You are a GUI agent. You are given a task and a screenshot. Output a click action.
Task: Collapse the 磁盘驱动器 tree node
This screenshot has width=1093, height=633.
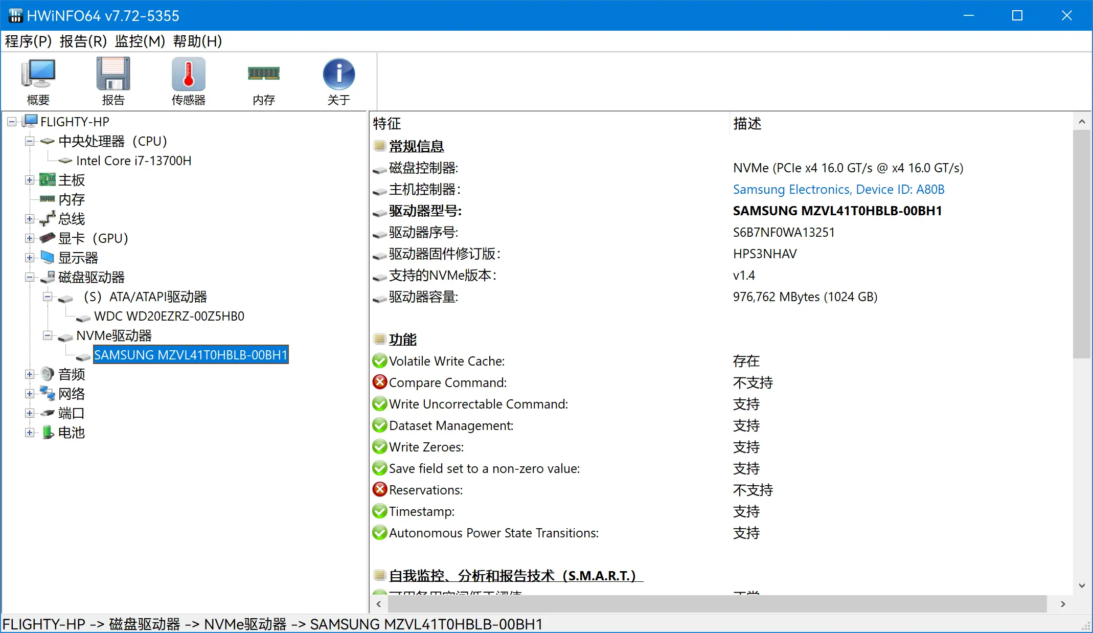pyautogui.click(x=30, y=277)
